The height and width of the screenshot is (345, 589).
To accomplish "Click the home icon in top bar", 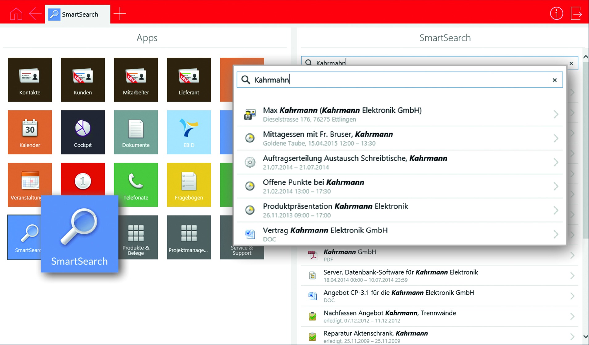I will (x=16, y=14).
